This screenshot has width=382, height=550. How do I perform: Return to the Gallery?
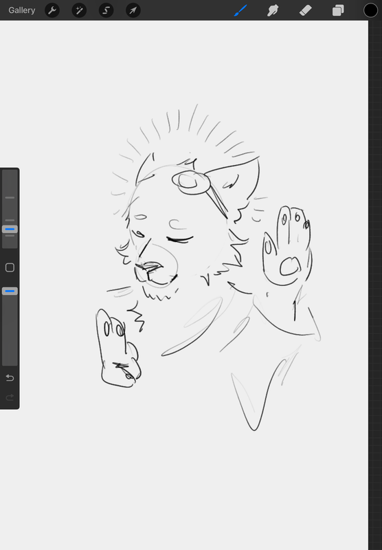coord(22,10)
